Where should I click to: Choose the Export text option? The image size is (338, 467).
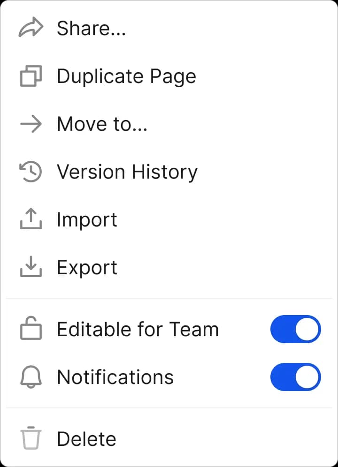(x=87, y=268)
